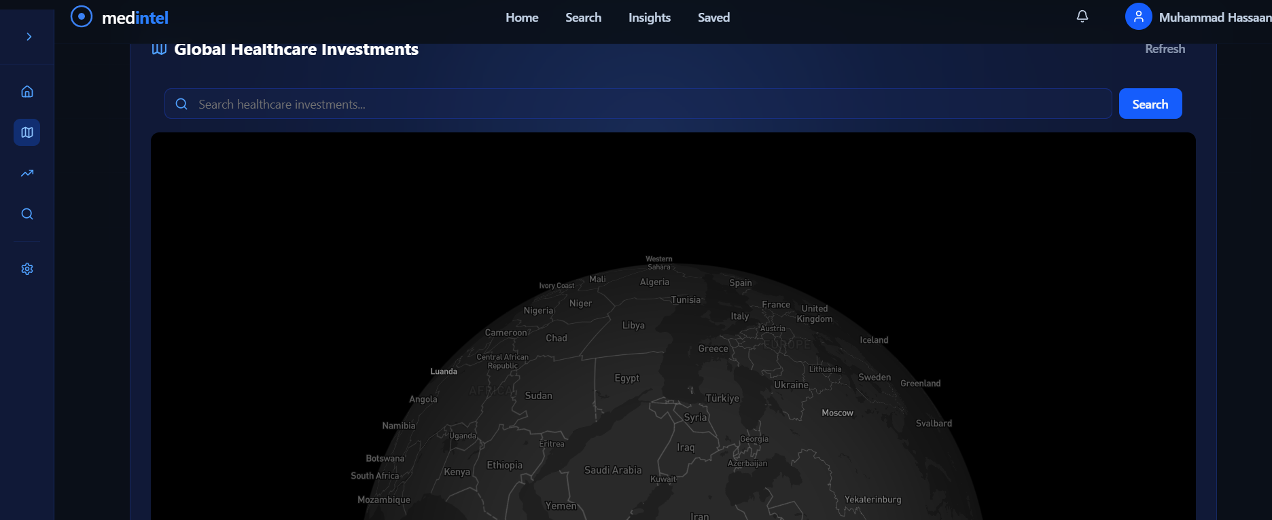This screenshot has width=1272, height=520.
Task: Click the Mozambique label on the globe
Action: point(384,500)
